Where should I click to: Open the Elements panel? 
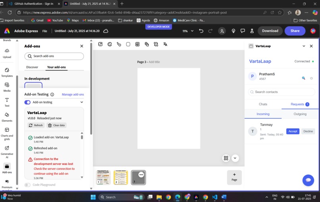(7, 117)
